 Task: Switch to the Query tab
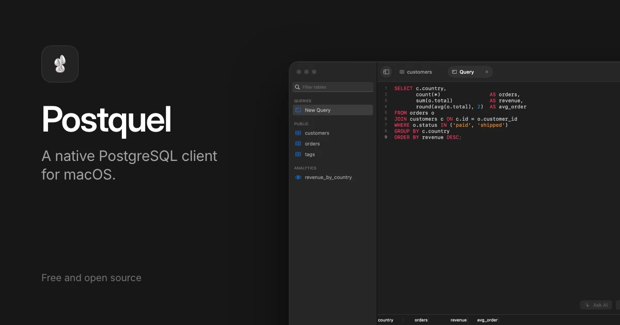470,72
